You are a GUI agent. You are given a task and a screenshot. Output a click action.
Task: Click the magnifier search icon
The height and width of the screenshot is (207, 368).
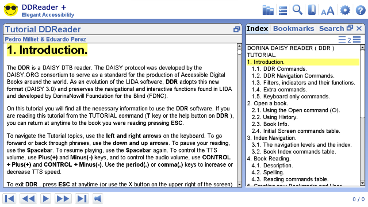tap(297, 10)
